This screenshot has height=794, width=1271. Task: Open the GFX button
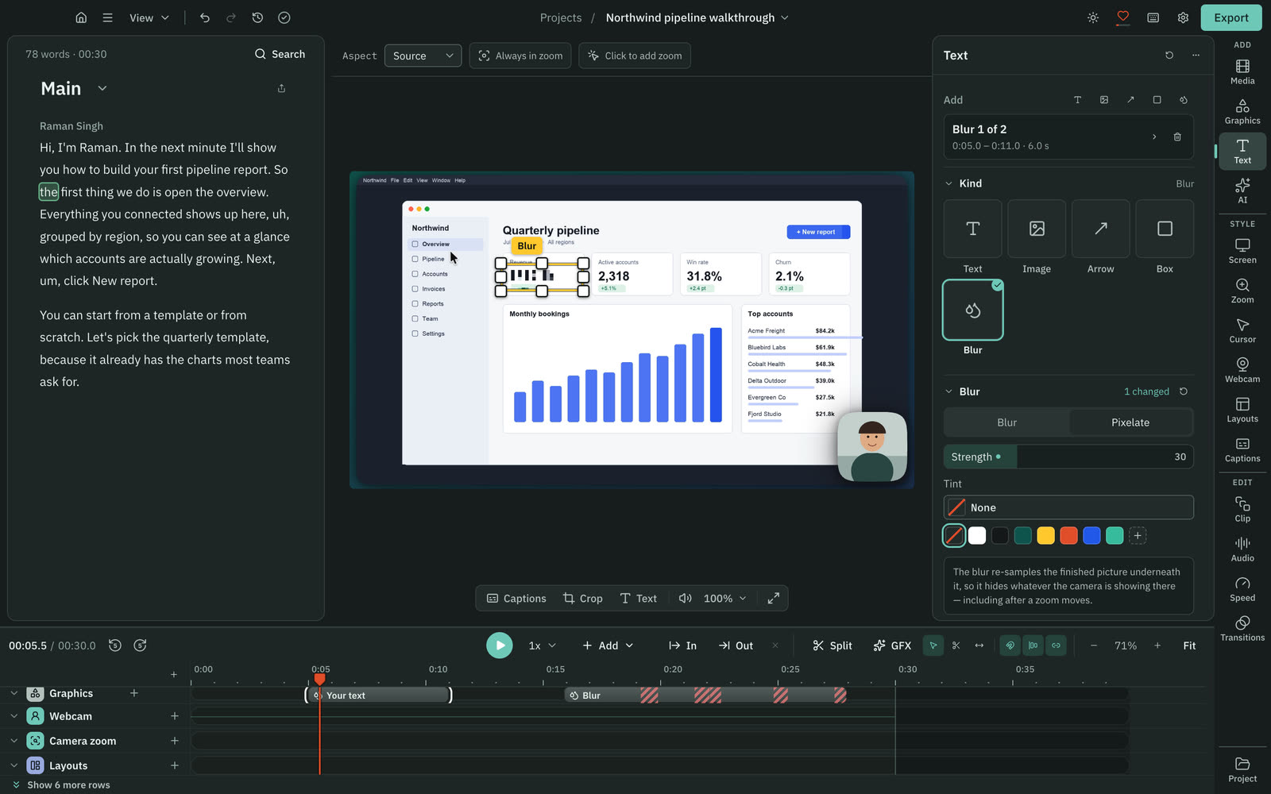click(x=892, y=646)
